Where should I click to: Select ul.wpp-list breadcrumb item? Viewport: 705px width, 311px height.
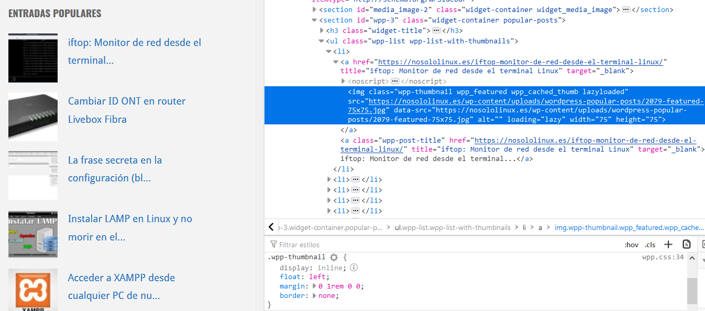coord(452,228)
